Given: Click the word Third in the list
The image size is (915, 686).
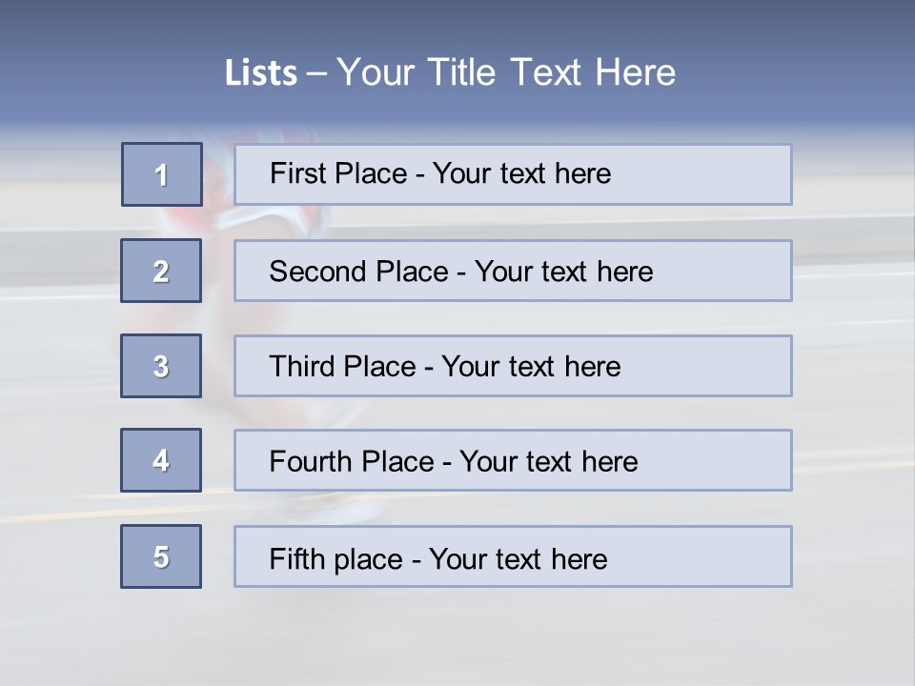Looking at the screenshot, I should pos(300,367).
